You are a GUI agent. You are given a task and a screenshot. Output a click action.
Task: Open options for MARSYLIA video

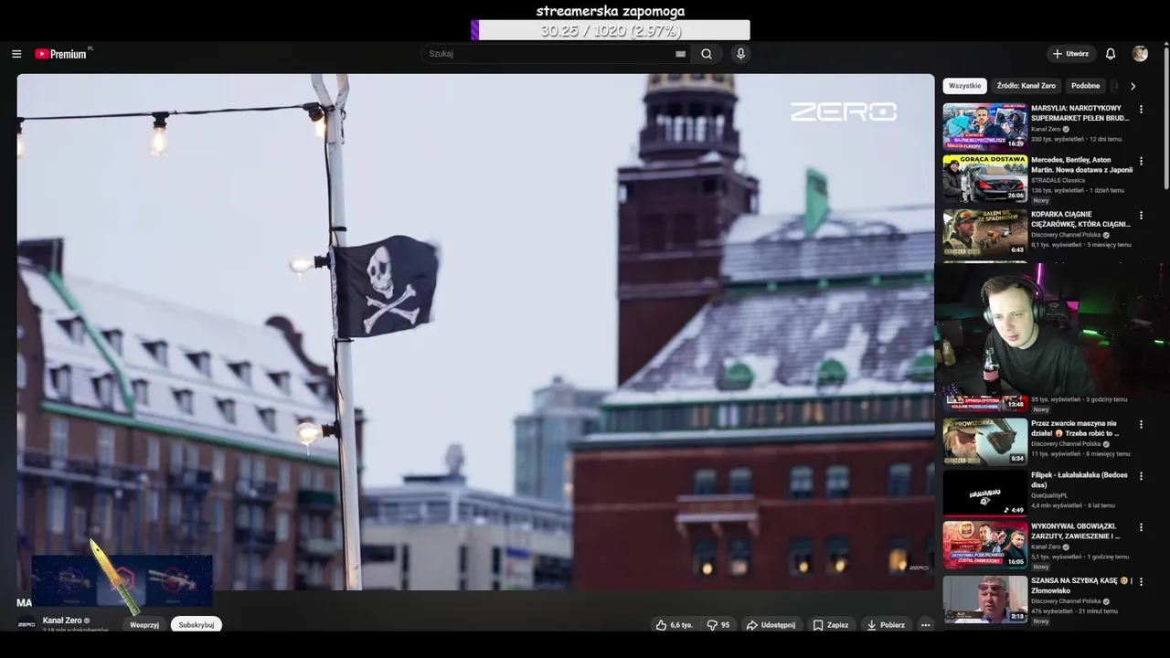[x=1141, y=110]
